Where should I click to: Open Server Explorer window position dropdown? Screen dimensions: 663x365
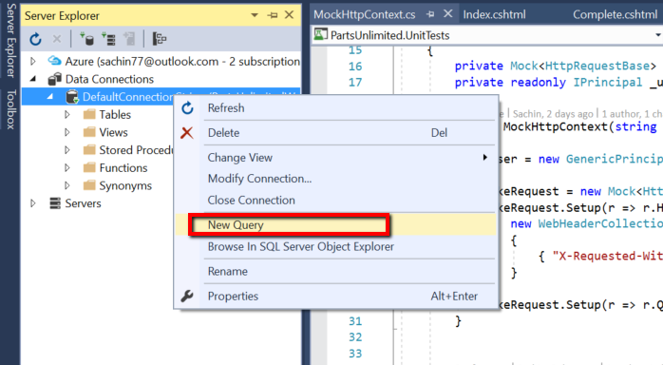(255, 15)
